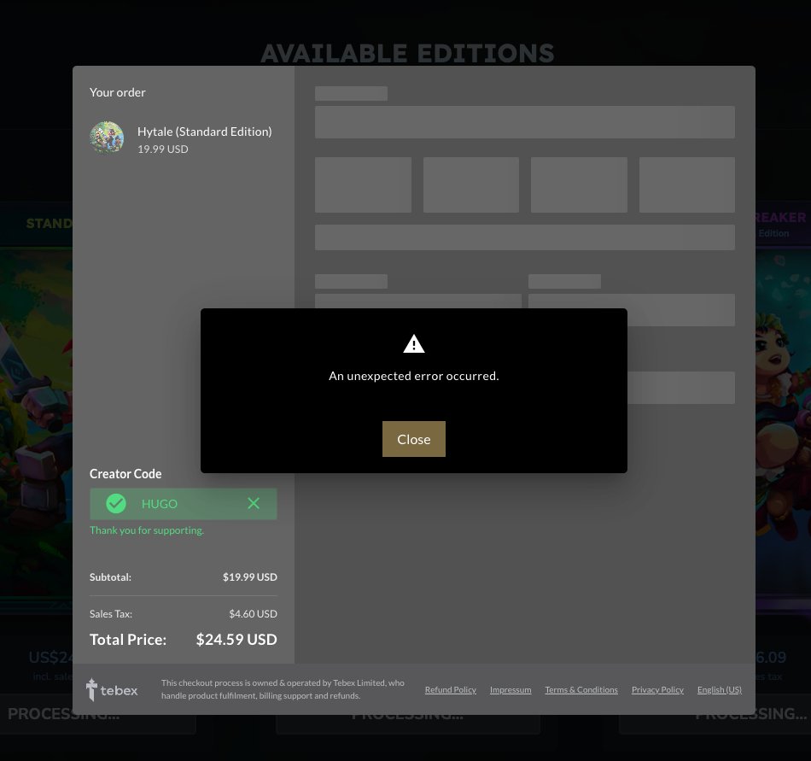
Task: Click the "Creator Code" label
Action: [125, 474]
